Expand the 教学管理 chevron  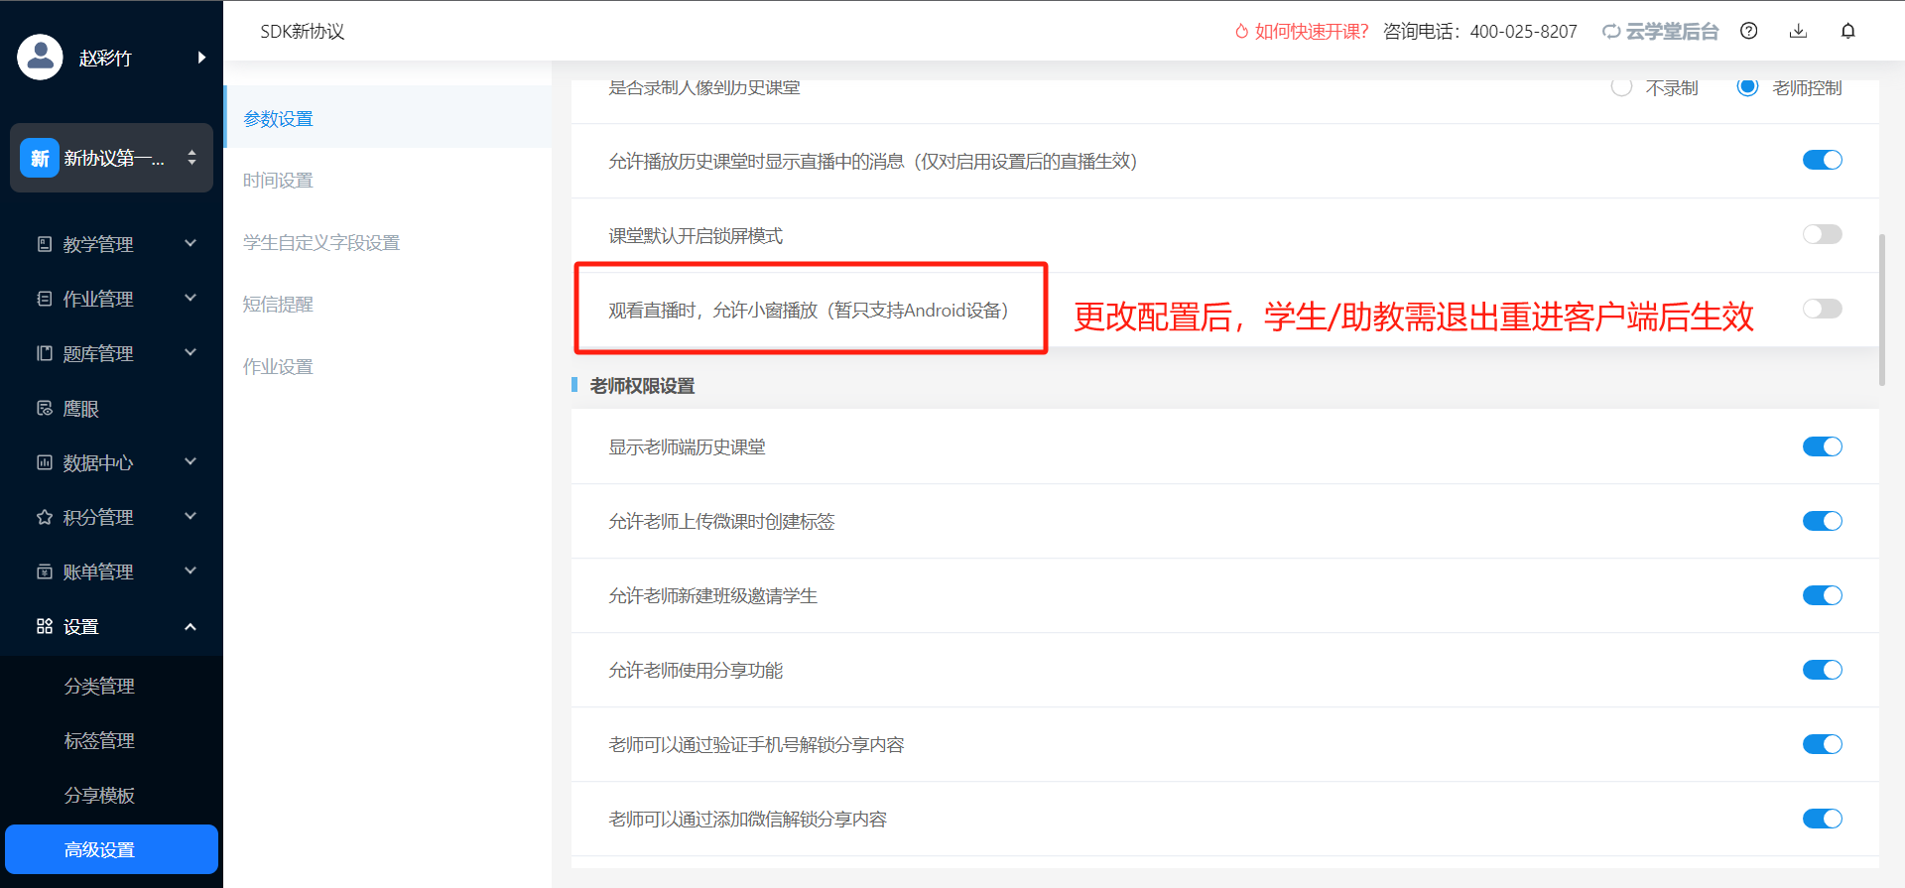tap(190, 243)
